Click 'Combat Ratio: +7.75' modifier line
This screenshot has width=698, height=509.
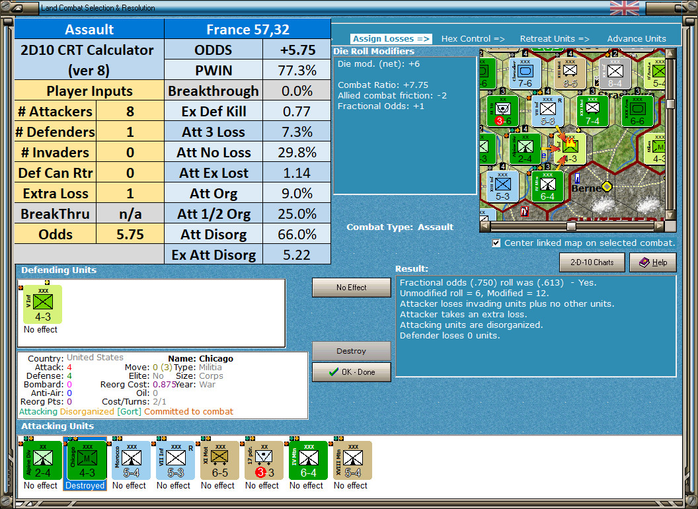(383, 85)
